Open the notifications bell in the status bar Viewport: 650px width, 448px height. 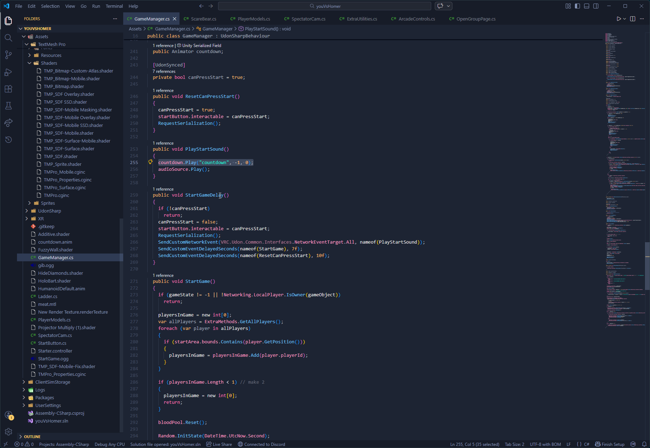[644, 444]
